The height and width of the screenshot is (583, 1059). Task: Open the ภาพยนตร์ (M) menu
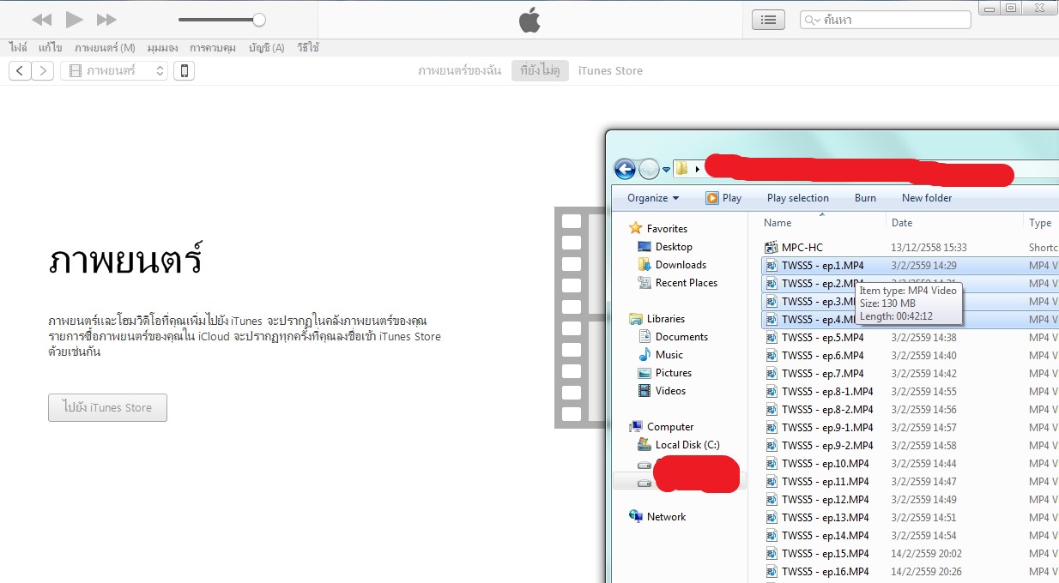click(x=105, y=48)
